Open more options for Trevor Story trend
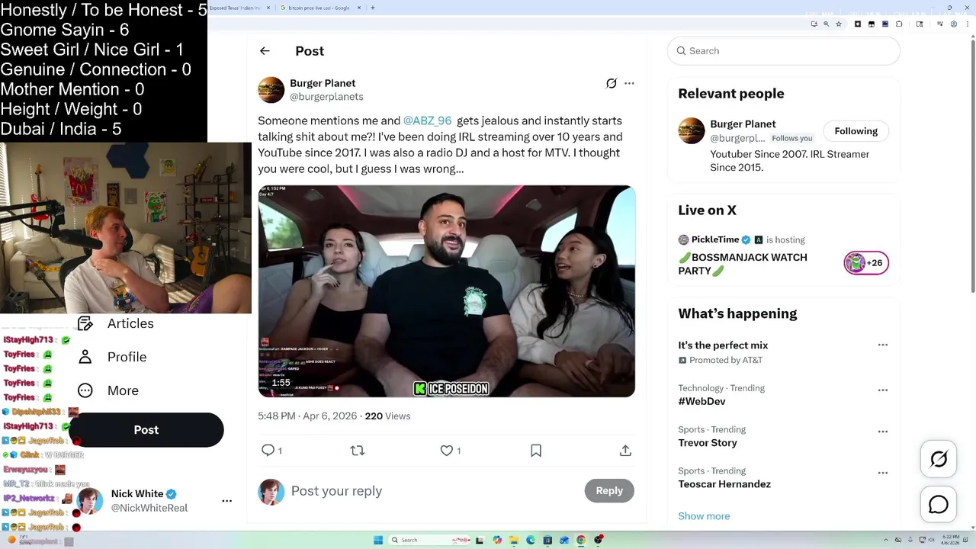 [x=882, y=431]
